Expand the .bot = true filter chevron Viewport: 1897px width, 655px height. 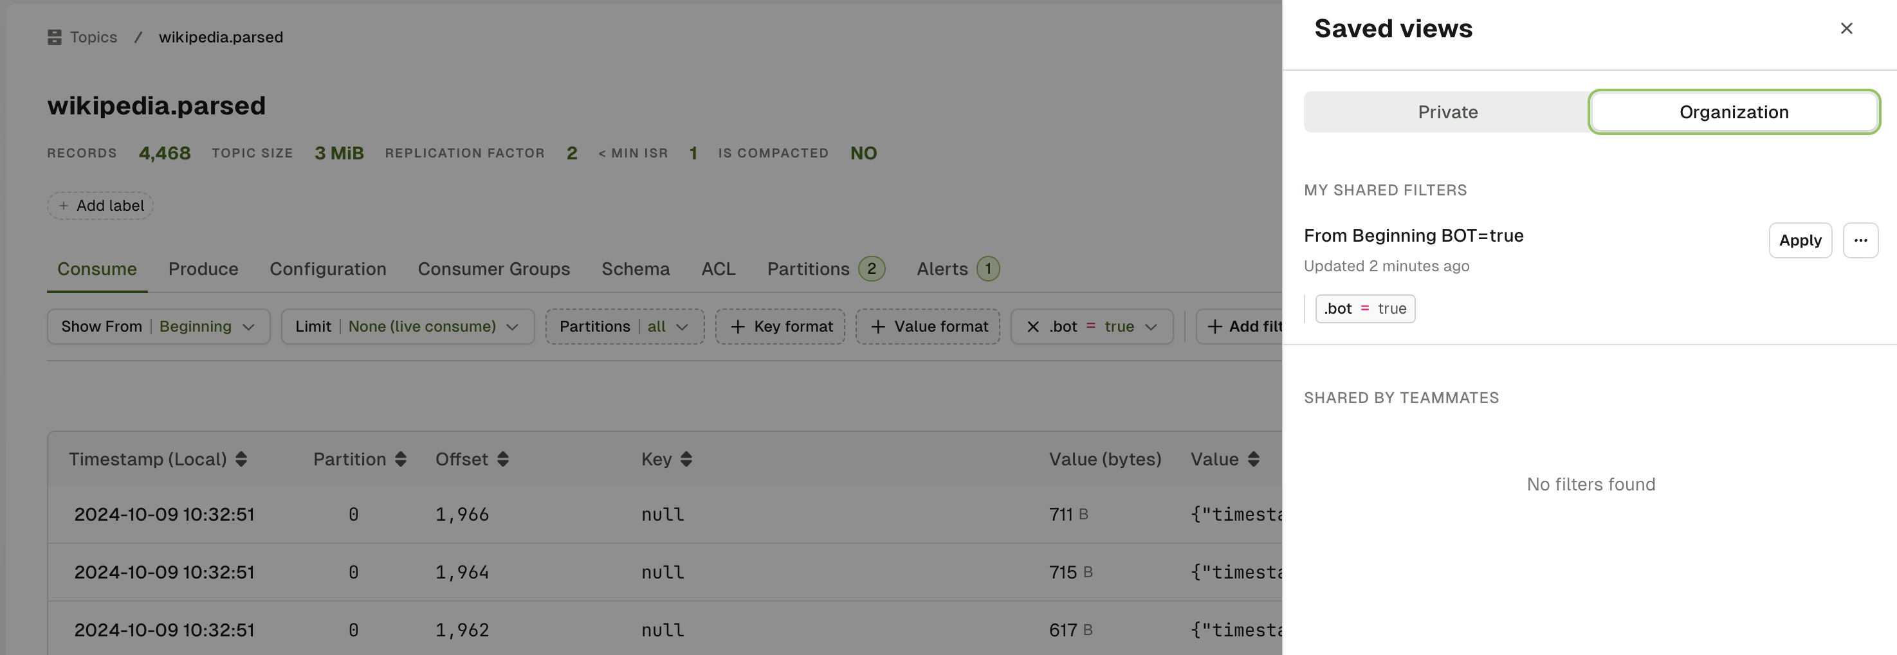[1150, 327]
